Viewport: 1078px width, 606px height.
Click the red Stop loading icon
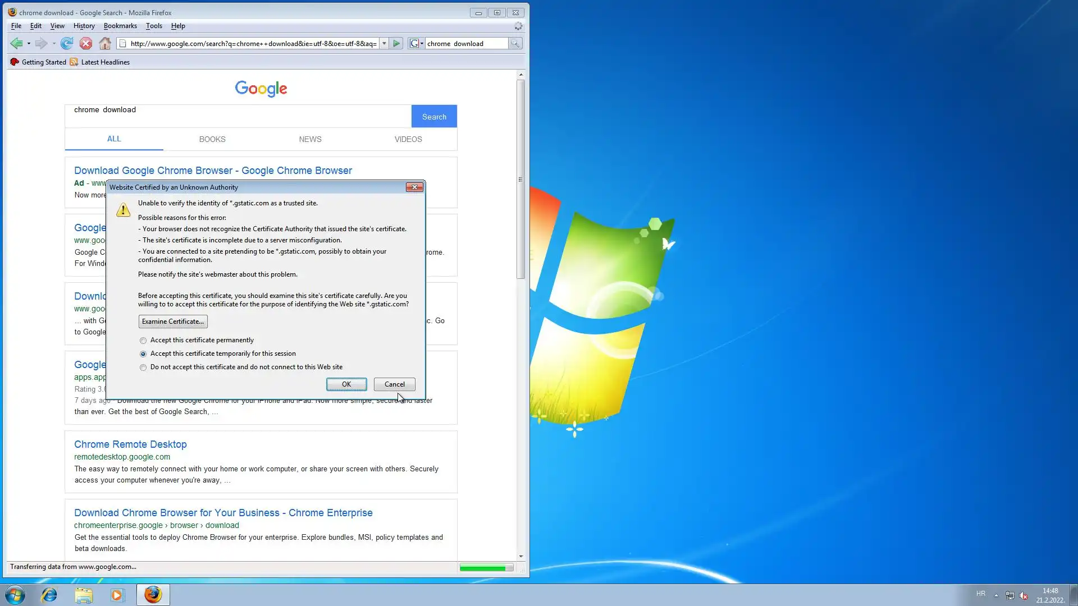tap(86, 43)
